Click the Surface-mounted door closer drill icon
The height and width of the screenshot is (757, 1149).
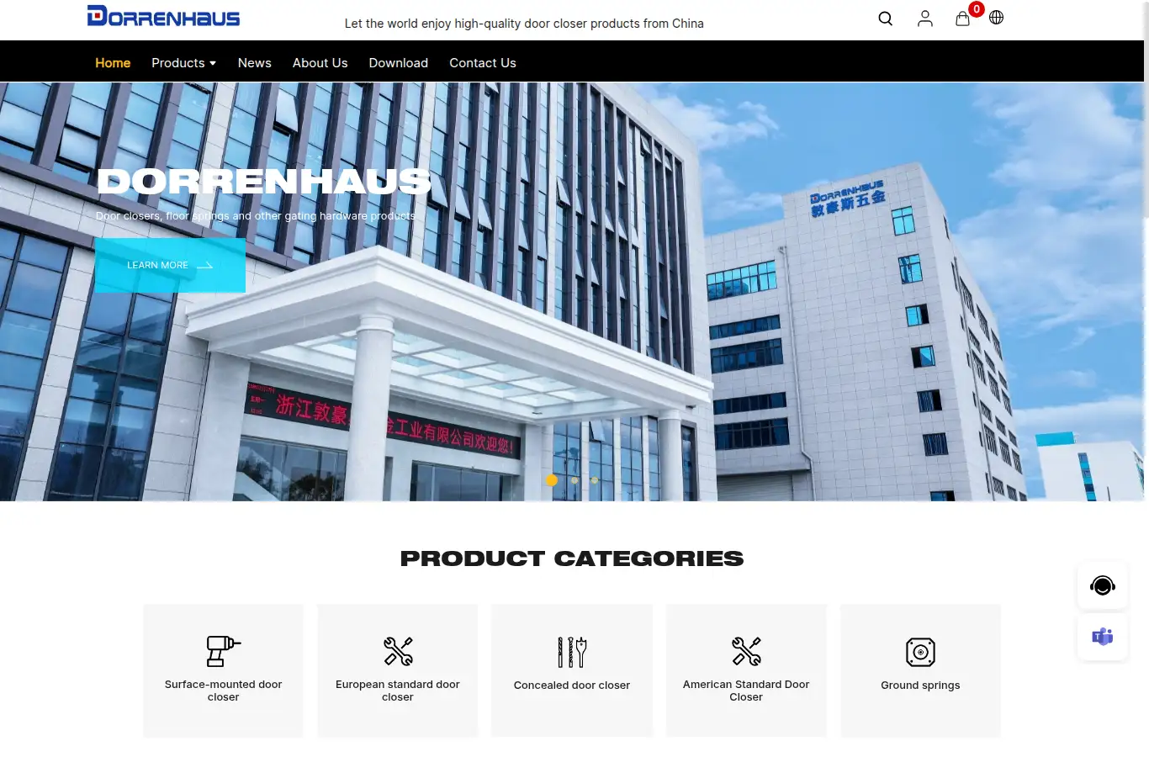[x=223, y=651]
